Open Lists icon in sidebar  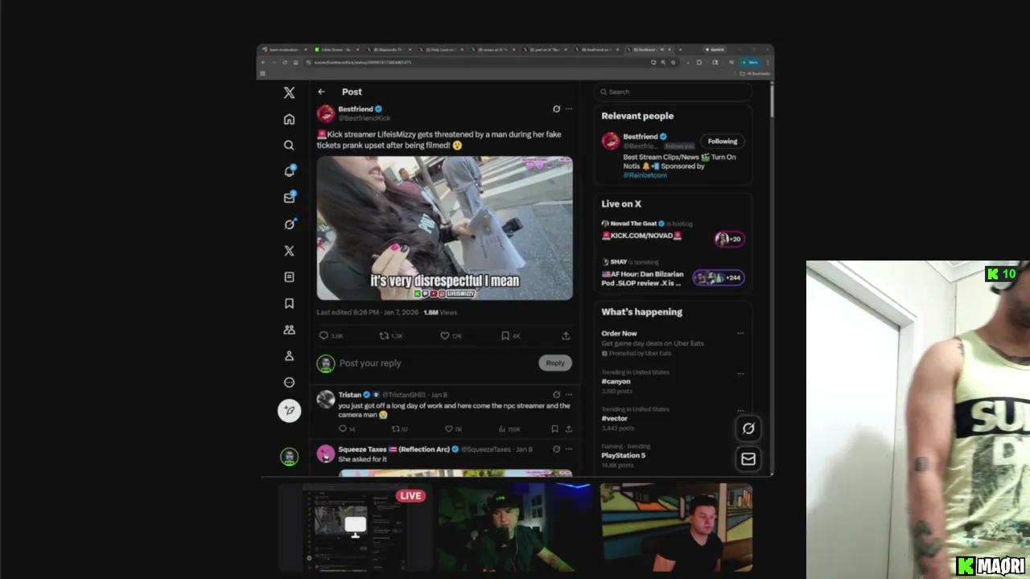289,277
